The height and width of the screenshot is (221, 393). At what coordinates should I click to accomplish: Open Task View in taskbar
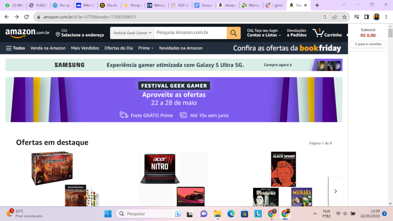[190, 214]
